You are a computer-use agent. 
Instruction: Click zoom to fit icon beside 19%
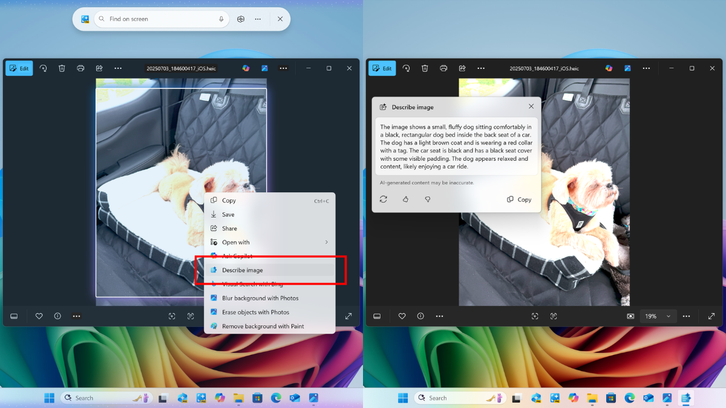click(630, 316)
